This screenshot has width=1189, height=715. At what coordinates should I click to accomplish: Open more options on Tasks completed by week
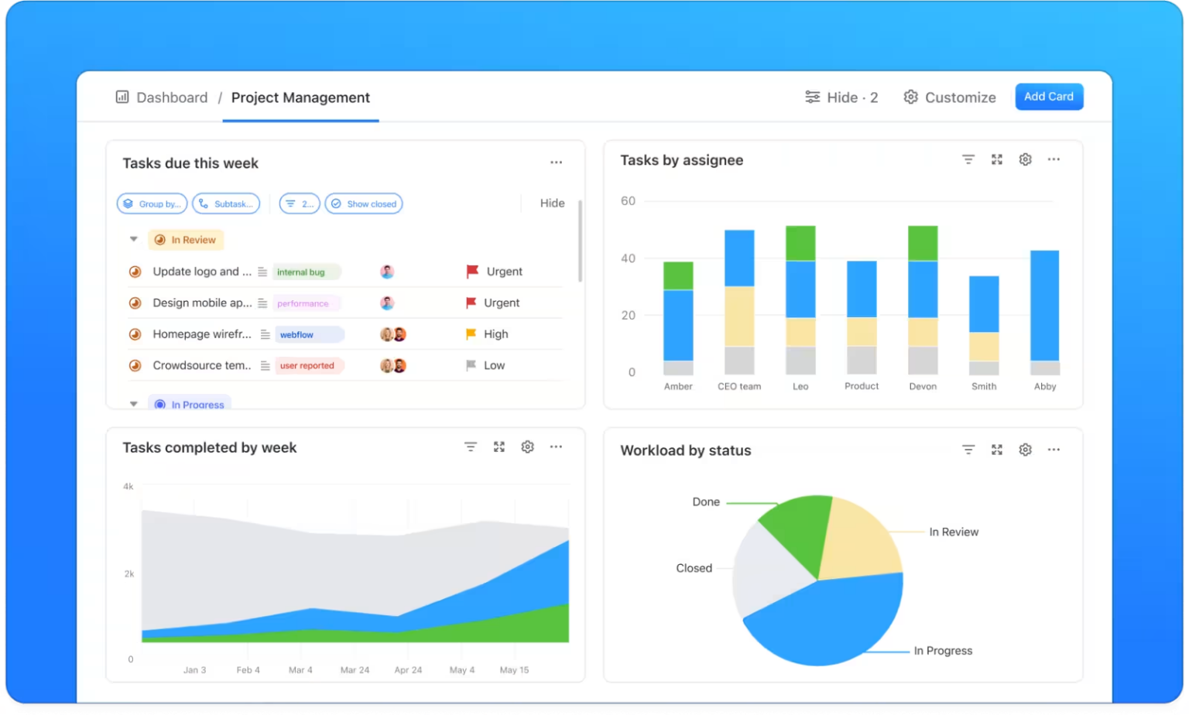[x=556, y=447]
